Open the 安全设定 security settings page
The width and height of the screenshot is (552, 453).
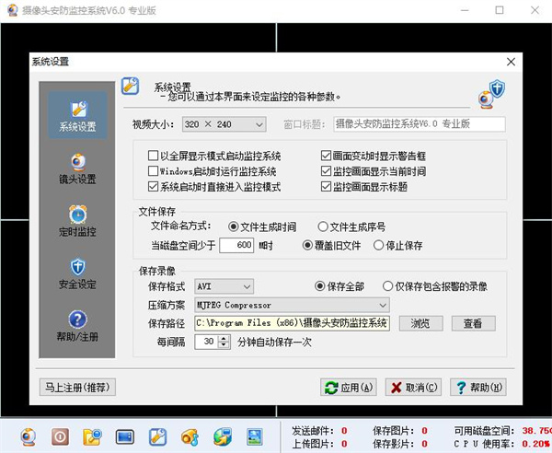(x=76, y=273)
